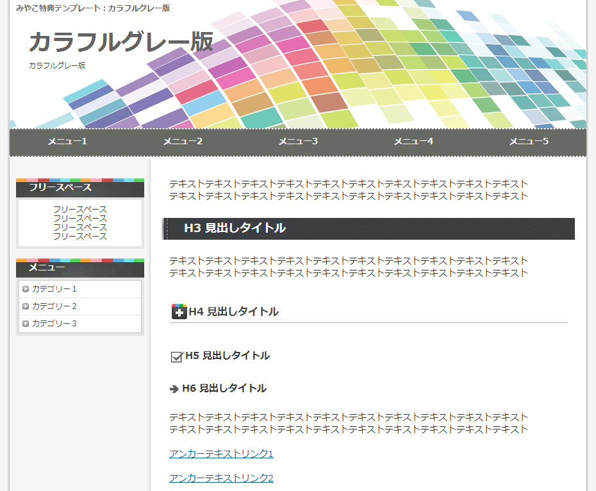The width and height of the screenshot is (596, 491).
Task: Select the H4 見出しタイトル heading text
Action: tap(234, 312)
